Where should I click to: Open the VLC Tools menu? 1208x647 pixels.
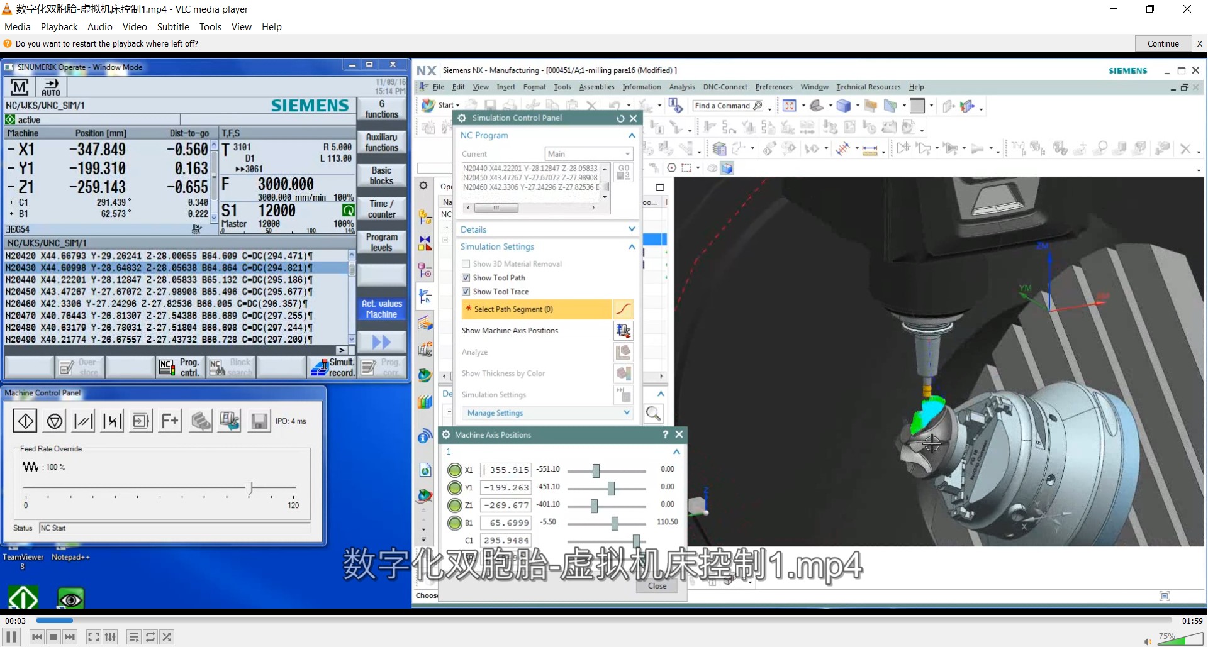point(210,26)
